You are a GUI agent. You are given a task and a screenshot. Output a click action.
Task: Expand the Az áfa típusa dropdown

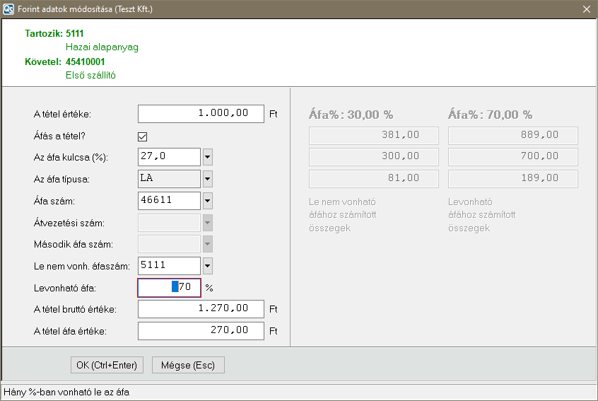208,179
